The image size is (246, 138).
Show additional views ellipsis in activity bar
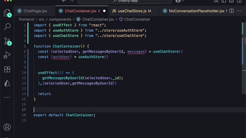[7, 97]
